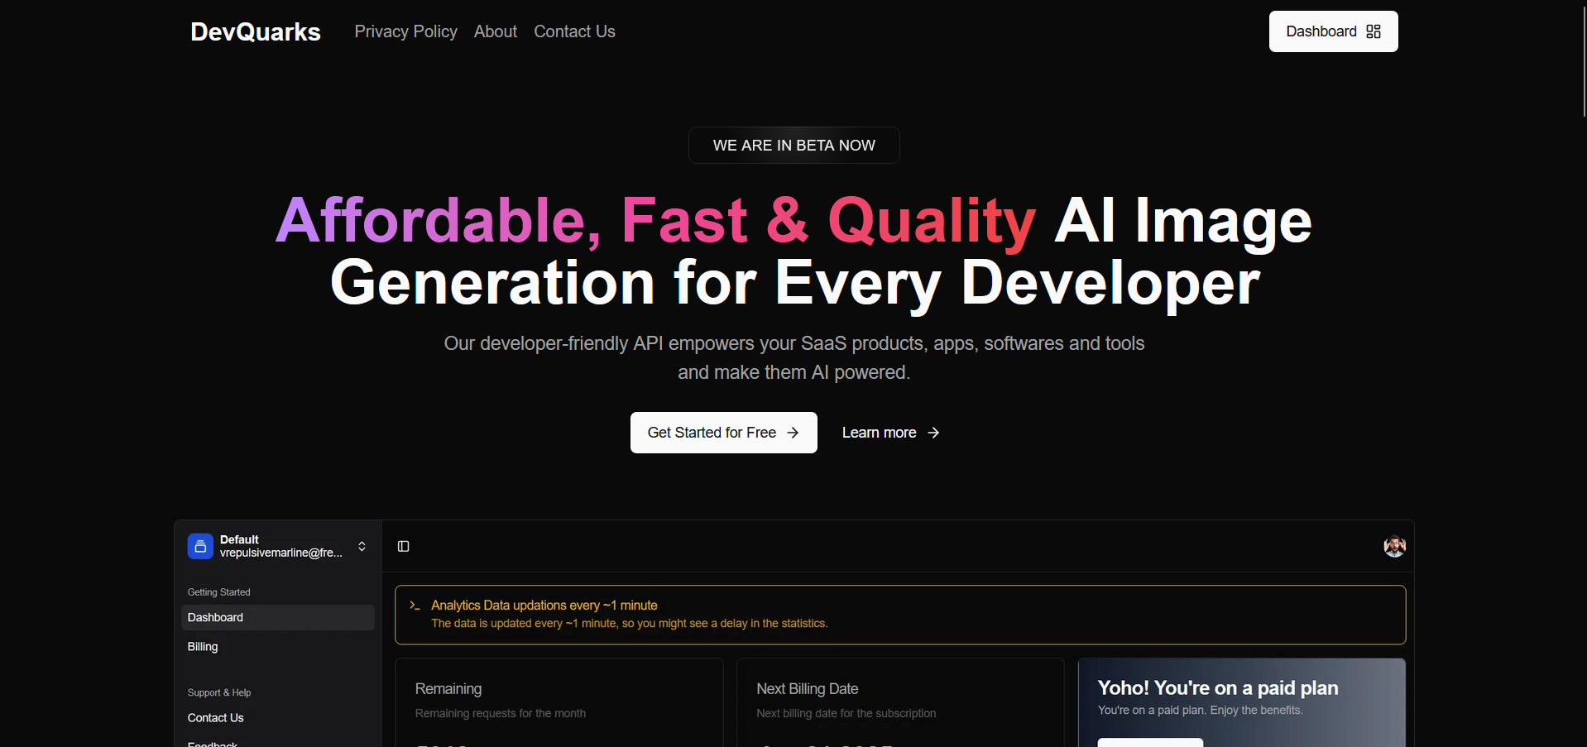Click the WE ARE IN BETA NOW badge
The width and height of the screenshot is (1587, 747).
click(x=793, y=146)
